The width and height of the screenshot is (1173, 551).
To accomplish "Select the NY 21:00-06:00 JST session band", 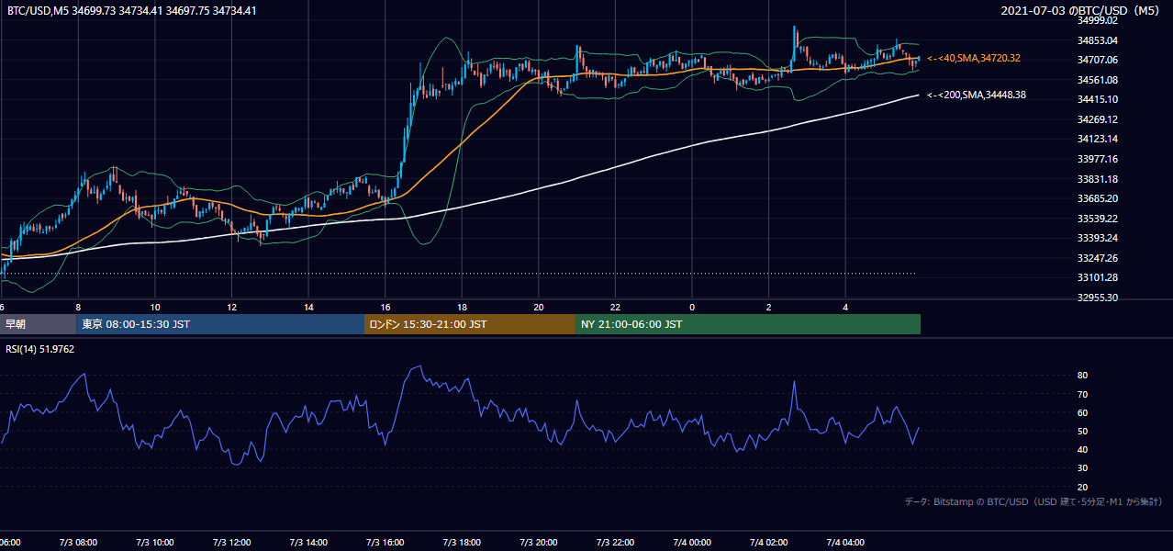I will 748,324.
